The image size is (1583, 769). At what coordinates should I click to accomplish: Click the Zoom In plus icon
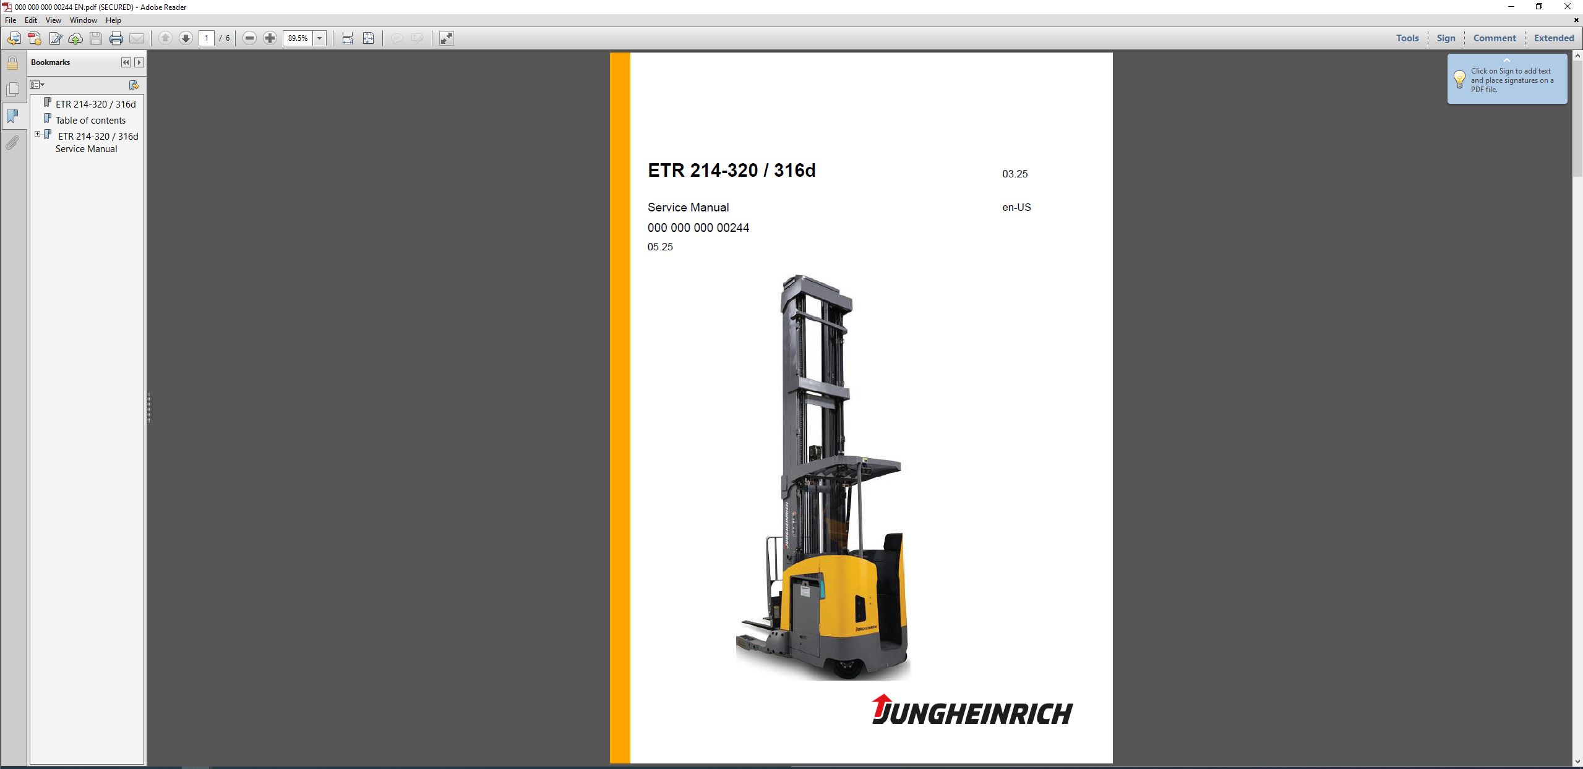(x=270, y=38)
